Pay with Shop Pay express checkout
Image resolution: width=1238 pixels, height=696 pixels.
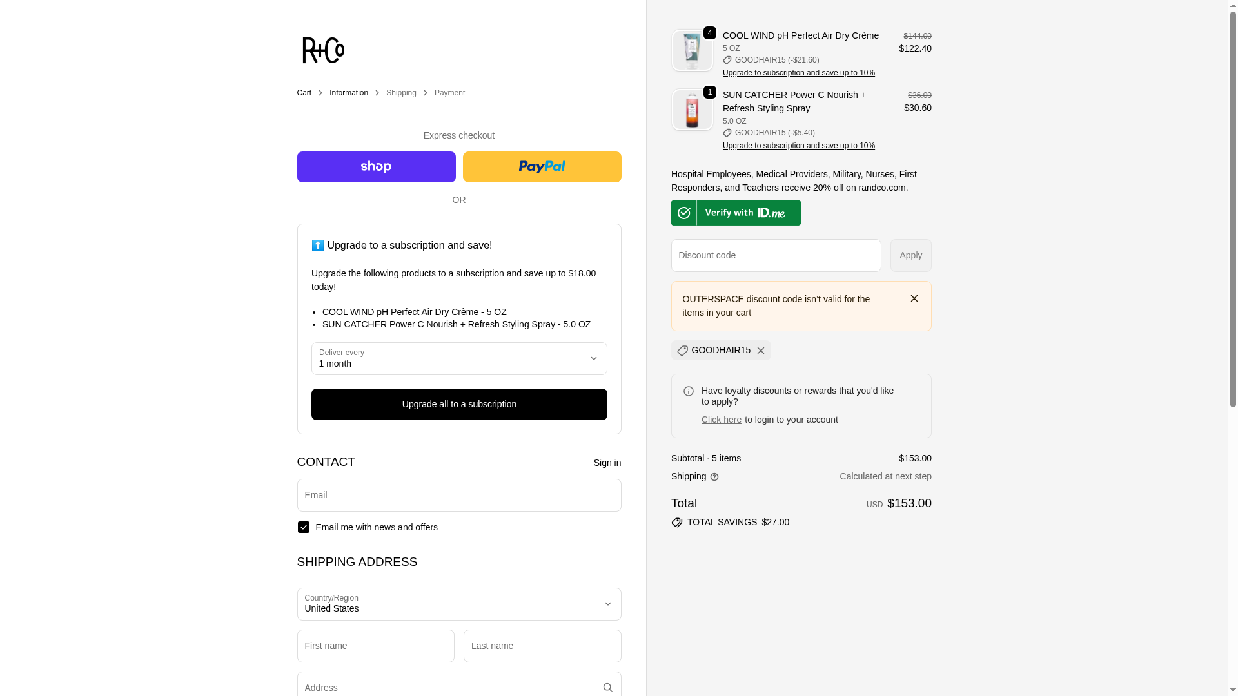(x=376, y=167)
